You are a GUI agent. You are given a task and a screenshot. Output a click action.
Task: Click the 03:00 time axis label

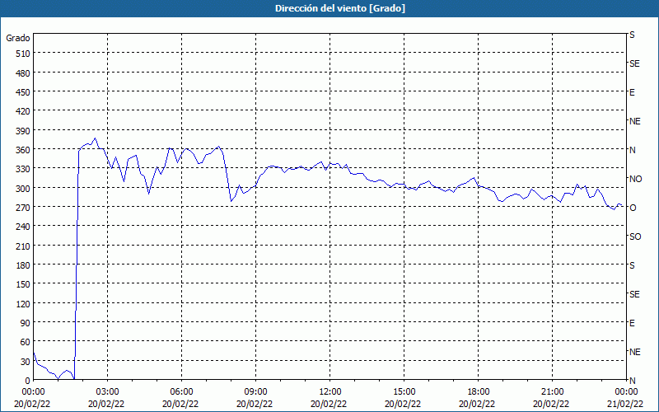point(107,392)
